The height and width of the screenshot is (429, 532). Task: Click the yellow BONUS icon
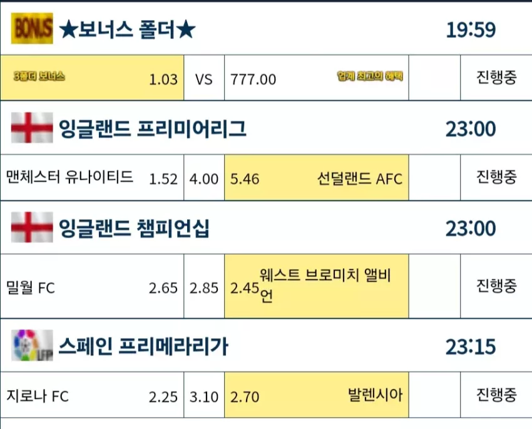[32, 29]
